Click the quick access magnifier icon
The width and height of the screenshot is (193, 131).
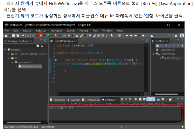click(x=169, y=36)
